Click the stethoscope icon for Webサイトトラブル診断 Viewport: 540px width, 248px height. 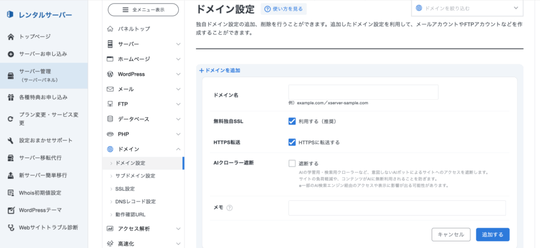(11, 227)
